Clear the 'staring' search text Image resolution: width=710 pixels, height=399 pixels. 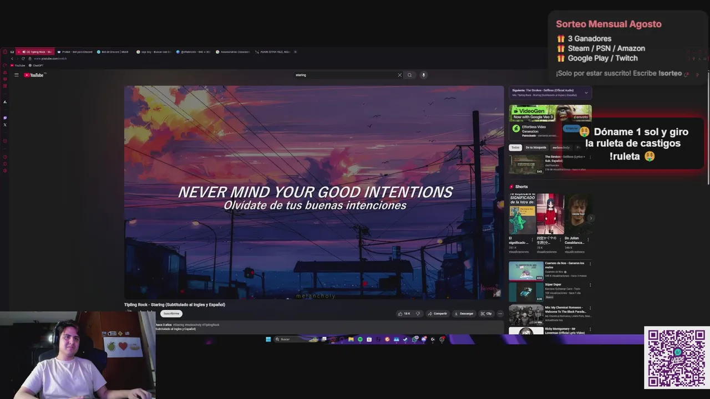point(399,75)
